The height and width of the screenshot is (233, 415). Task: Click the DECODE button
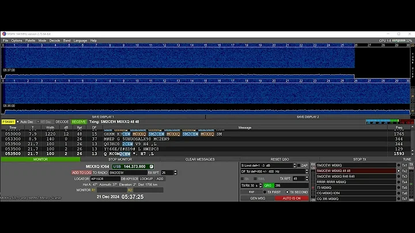point(62,122)
